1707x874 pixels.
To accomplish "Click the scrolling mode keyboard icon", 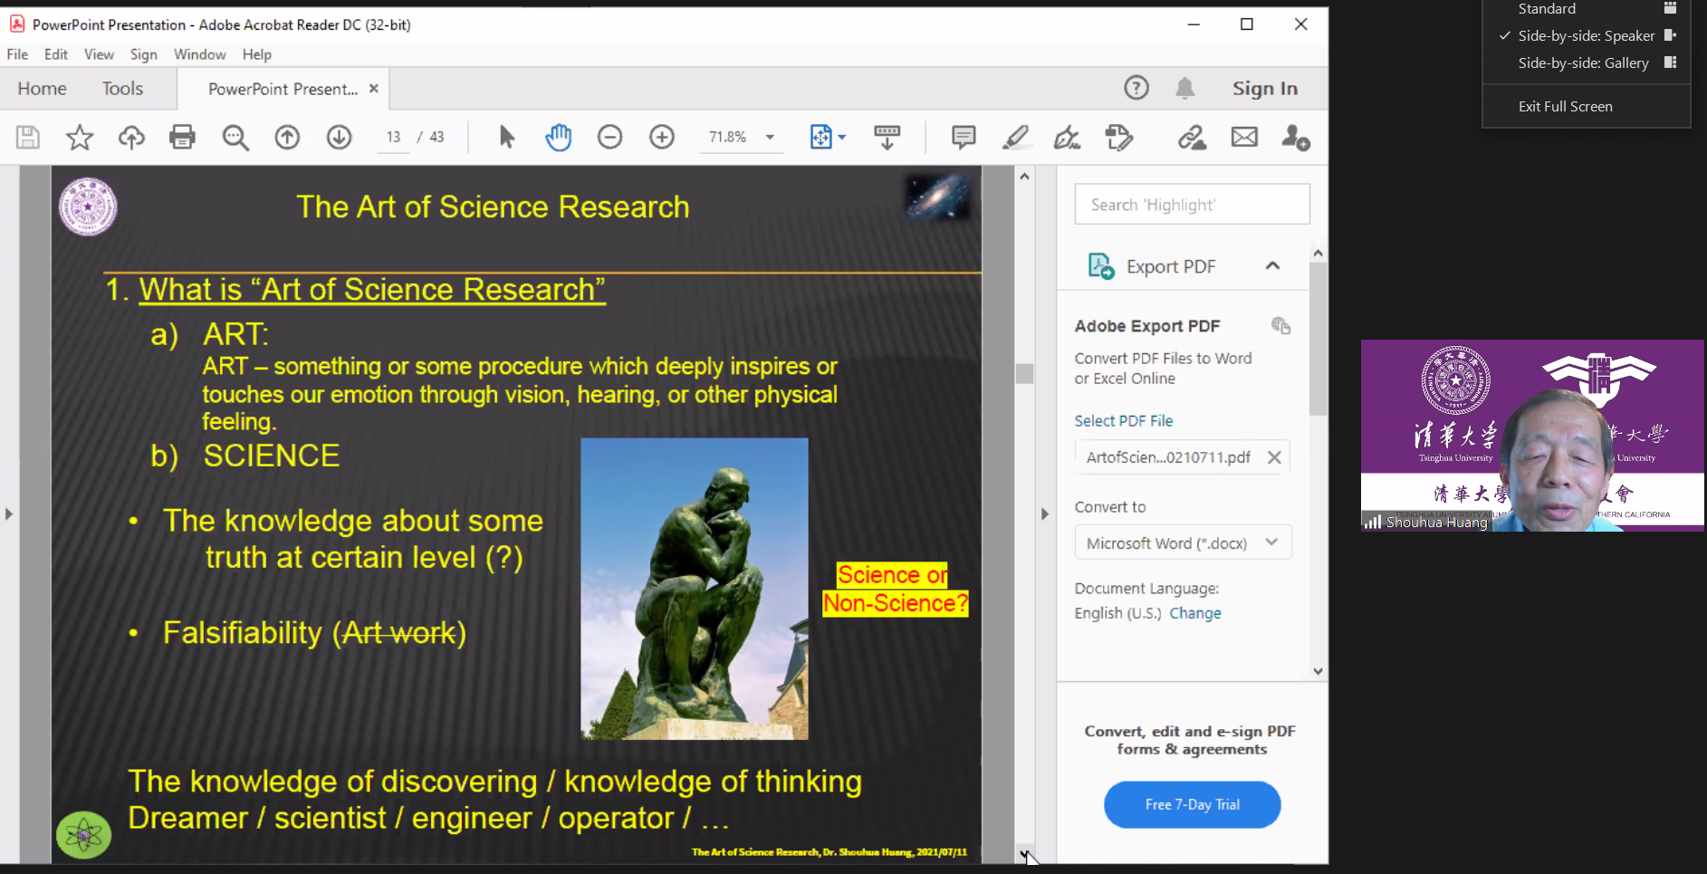I will coord(887,138).
